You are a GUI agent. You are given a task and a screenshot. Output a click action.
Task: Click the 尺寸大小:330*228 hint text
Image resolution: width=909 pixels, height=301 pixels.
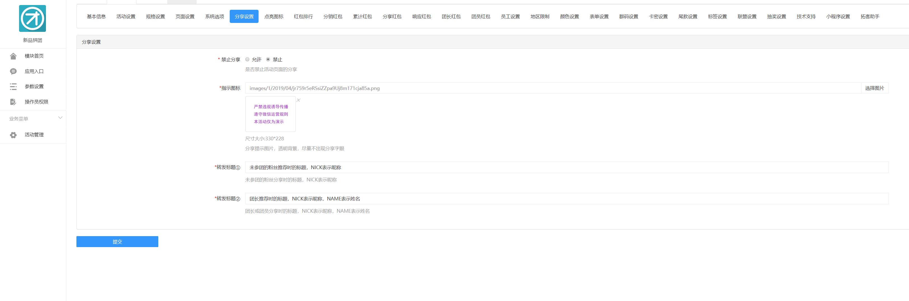pyautogui.click(x=265, y=139)
